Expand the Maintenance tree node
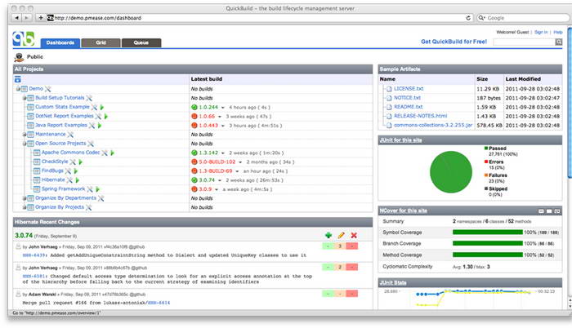 tap(25, 135)
